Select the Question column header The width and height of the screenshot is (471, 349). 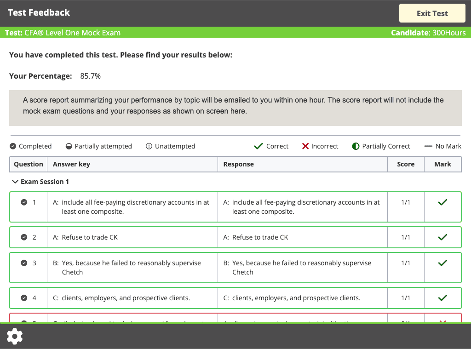pos(28,164)
